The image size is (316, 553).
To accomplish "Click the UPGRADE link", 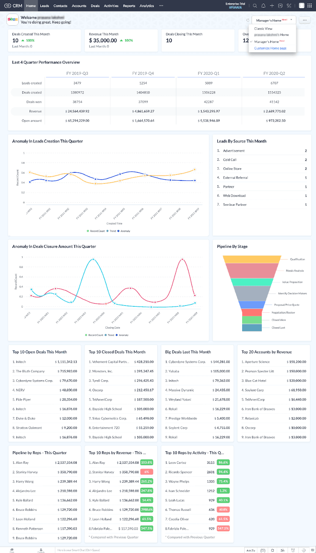I will (x=235, y=8).
